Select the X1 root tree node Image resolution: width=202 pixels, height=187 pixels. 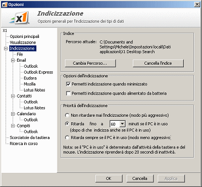[x=5, y=31]
